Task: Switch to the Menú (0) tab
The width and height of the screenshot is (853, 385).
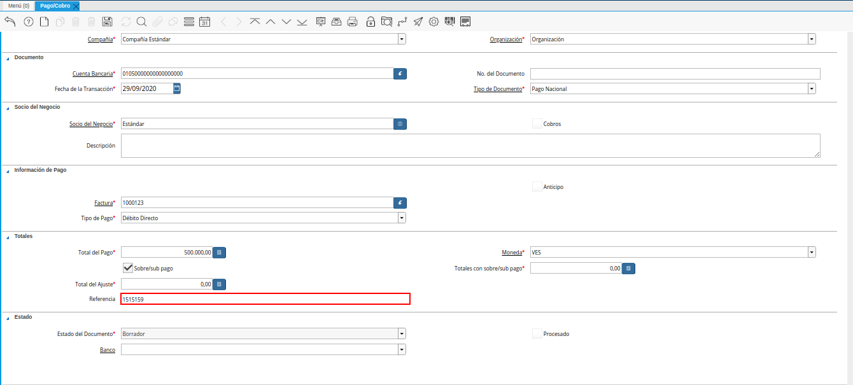Action: 18,6
